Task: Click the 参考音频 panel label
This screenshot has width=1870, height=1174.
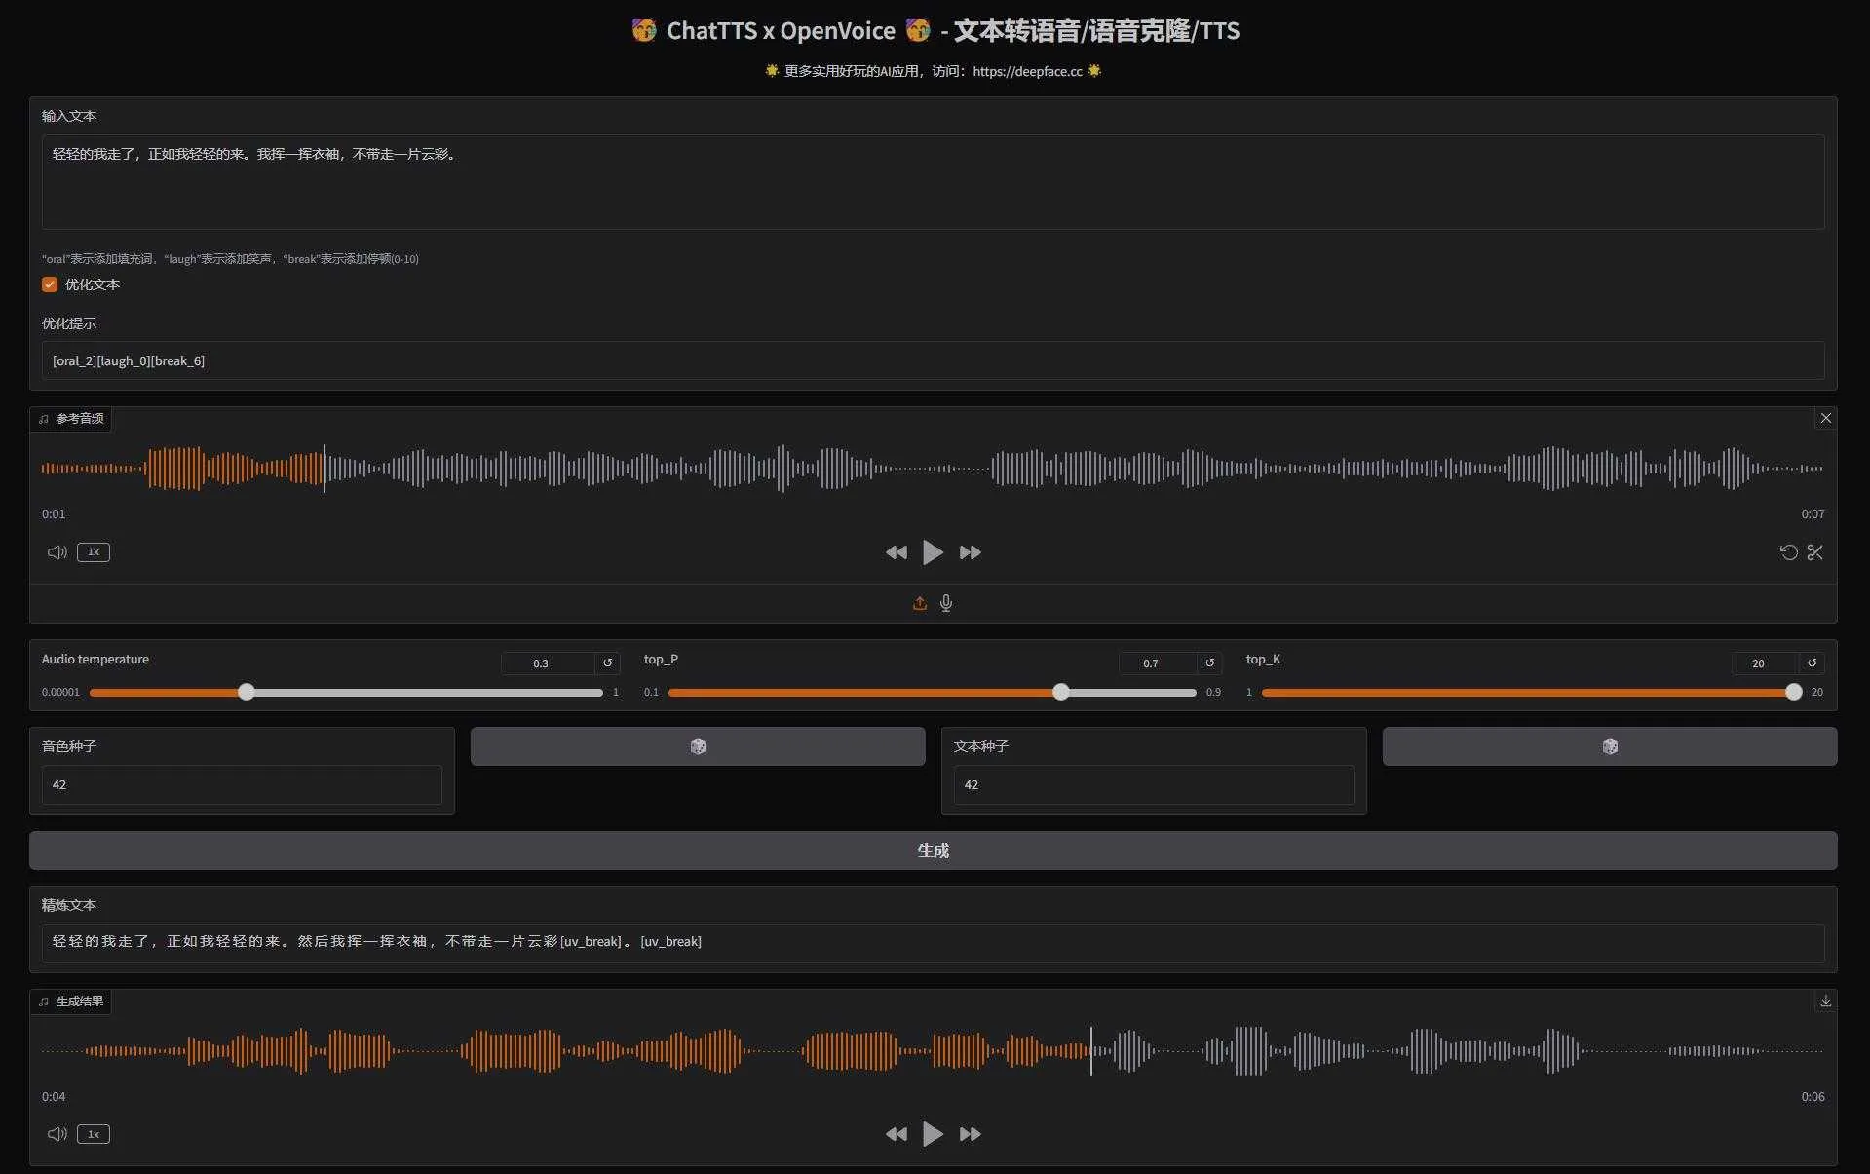Action: point(71,418)
